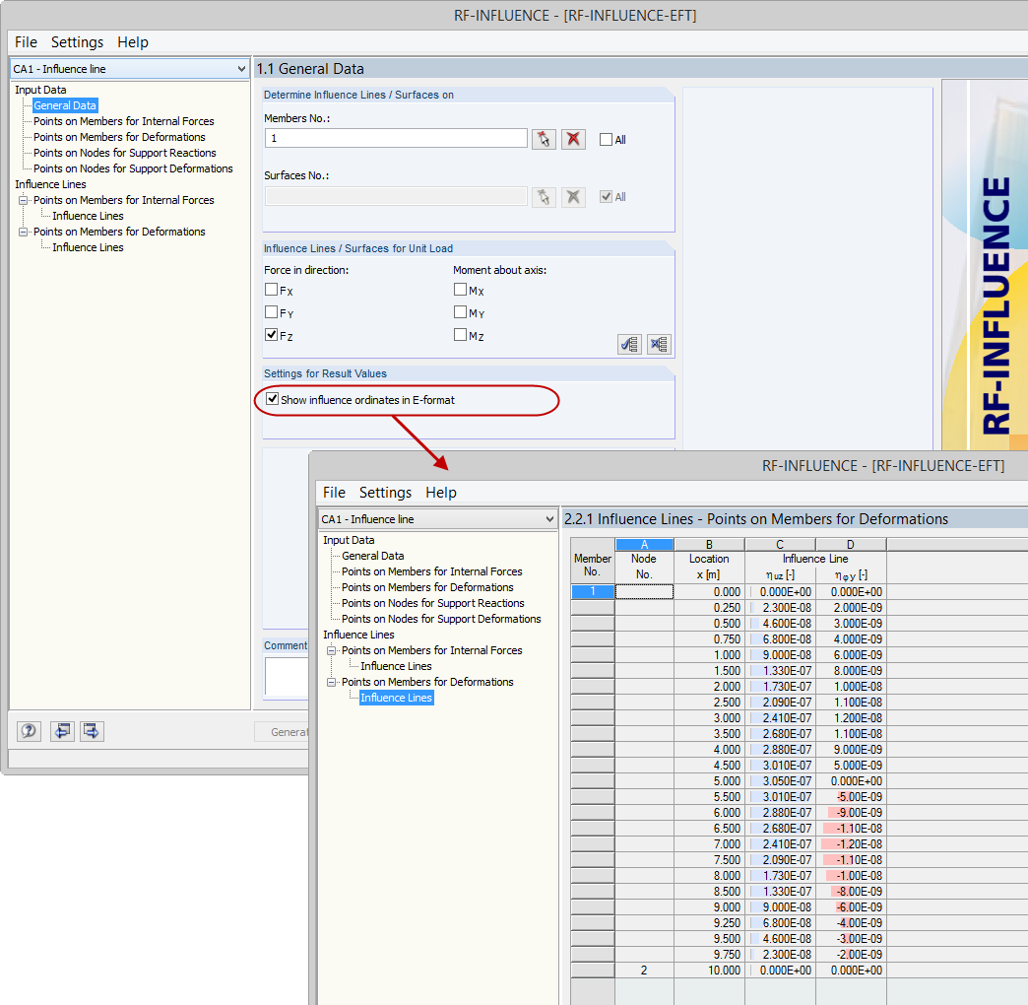
Task: Click the help question mark icon
Action: [x=29, y=731]
